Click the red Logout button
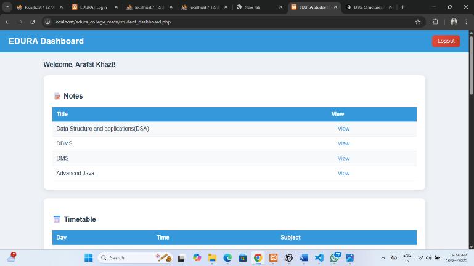 [446, 41]
